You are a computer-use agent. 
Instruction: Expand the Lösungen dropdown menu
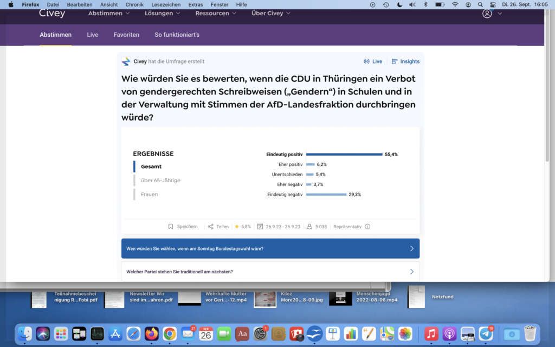point(162,14)
